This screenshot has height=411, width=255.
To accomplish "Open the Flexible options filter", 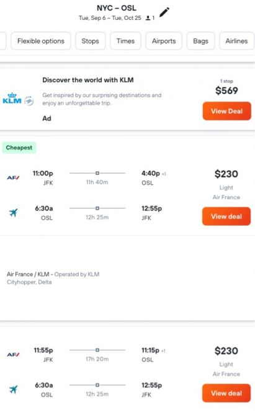I will click(41, 41).
